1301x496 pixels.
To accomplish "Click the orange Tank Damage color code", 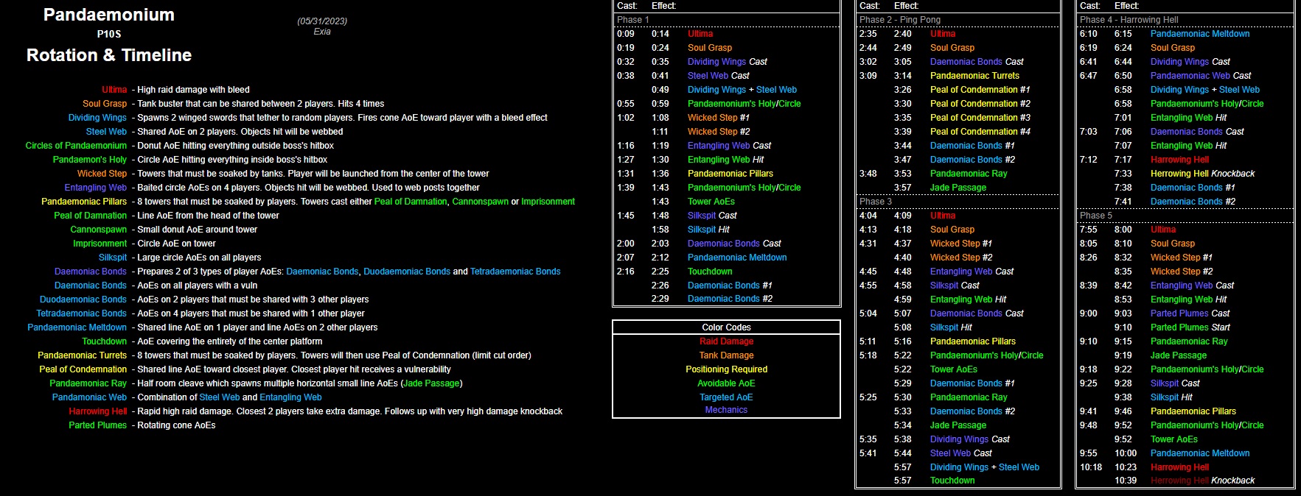I will click(726, 355).
